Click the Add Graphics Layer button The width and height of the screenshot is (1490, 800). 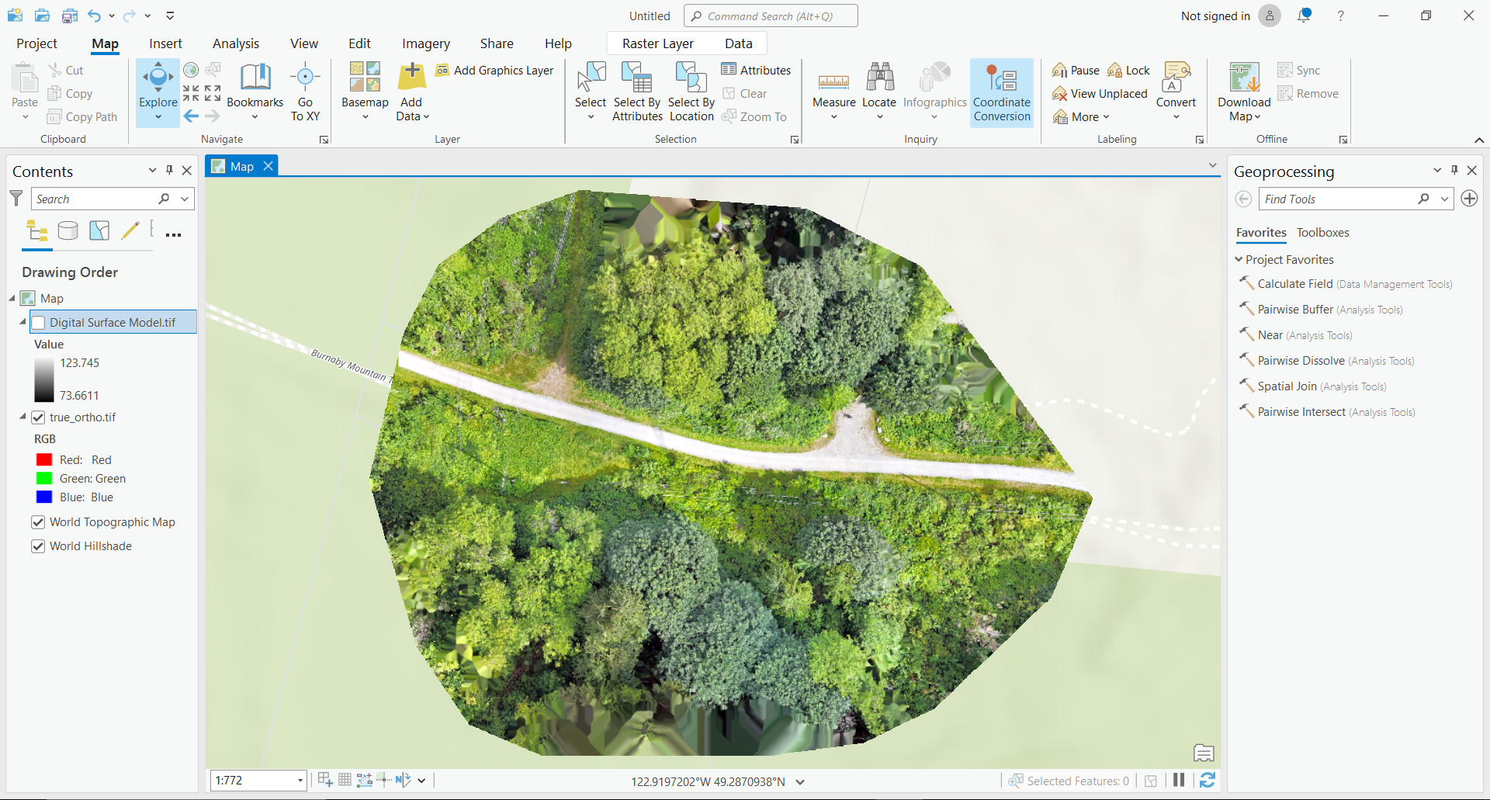coord(494,71)
